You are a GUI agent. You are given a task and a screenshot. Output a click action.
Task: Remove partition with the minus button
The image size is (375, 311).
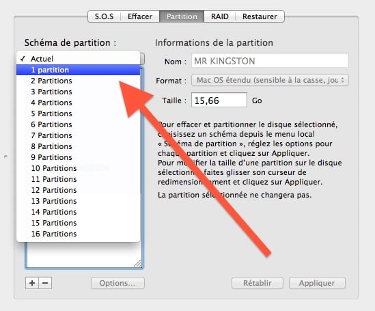click(45, 283)
